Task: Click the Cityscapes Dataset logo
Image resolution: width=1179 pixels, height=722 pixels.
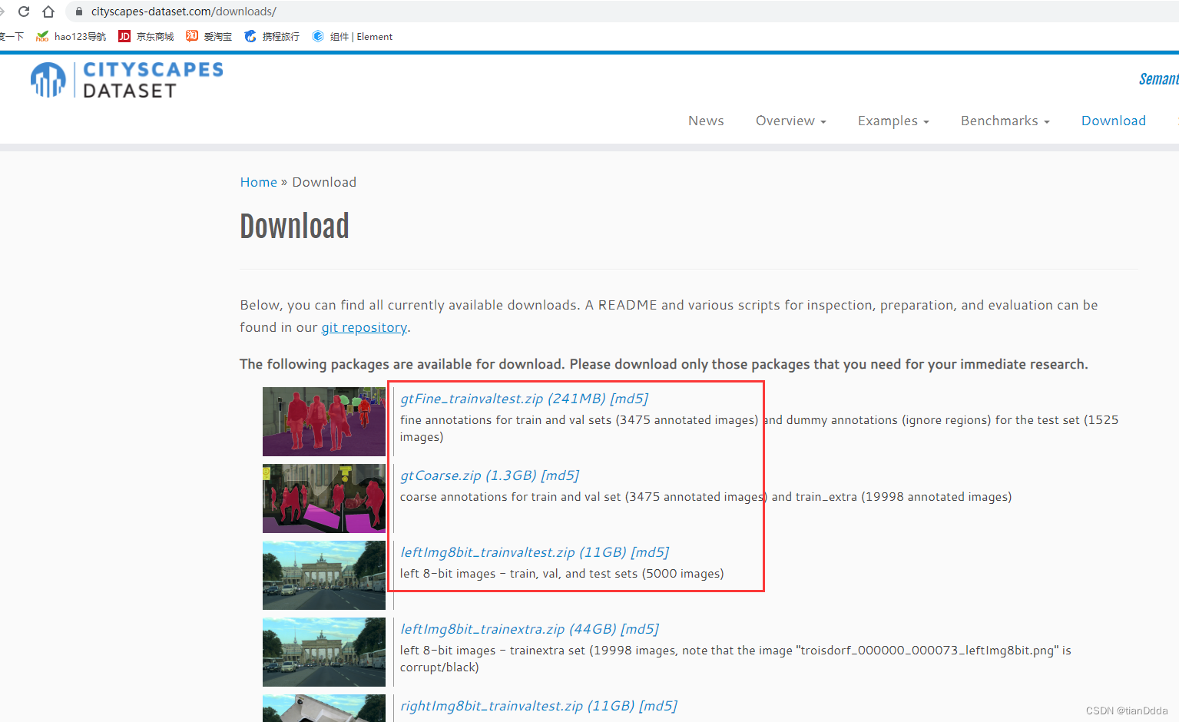Action: (125, 79)
